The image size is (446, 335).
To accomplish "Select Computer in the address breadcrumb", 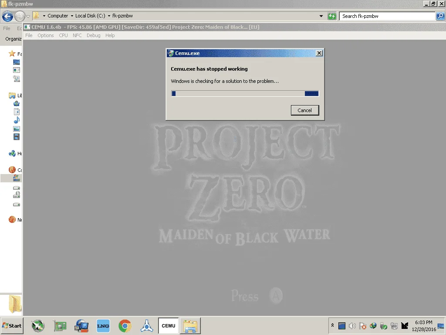I will point(58,16).
